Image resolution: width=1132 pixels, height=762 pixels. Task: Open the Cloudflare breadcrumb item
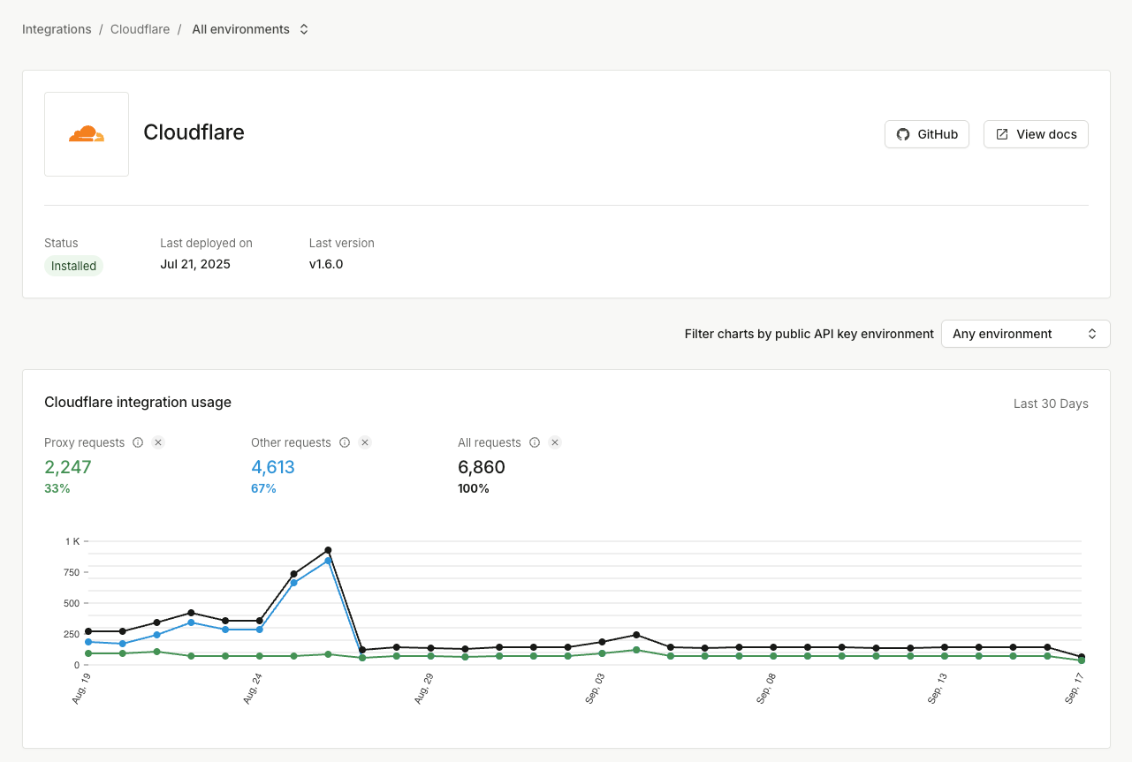[140, 28]
